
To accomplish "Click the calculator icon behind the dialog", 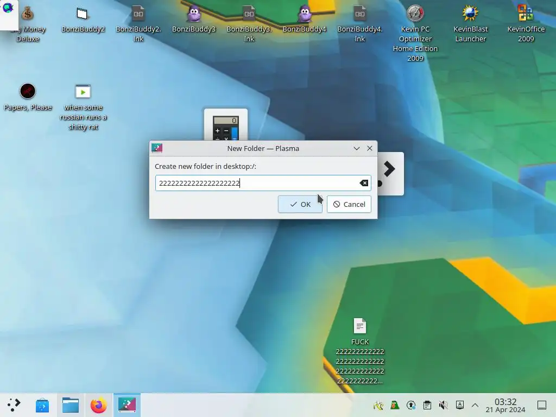I will (225, 126).
